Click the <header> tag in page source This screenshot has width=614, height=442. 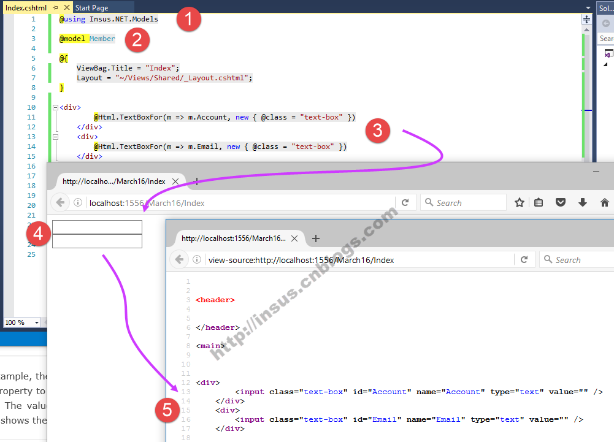pyautogui.click(x=215, y=300)
